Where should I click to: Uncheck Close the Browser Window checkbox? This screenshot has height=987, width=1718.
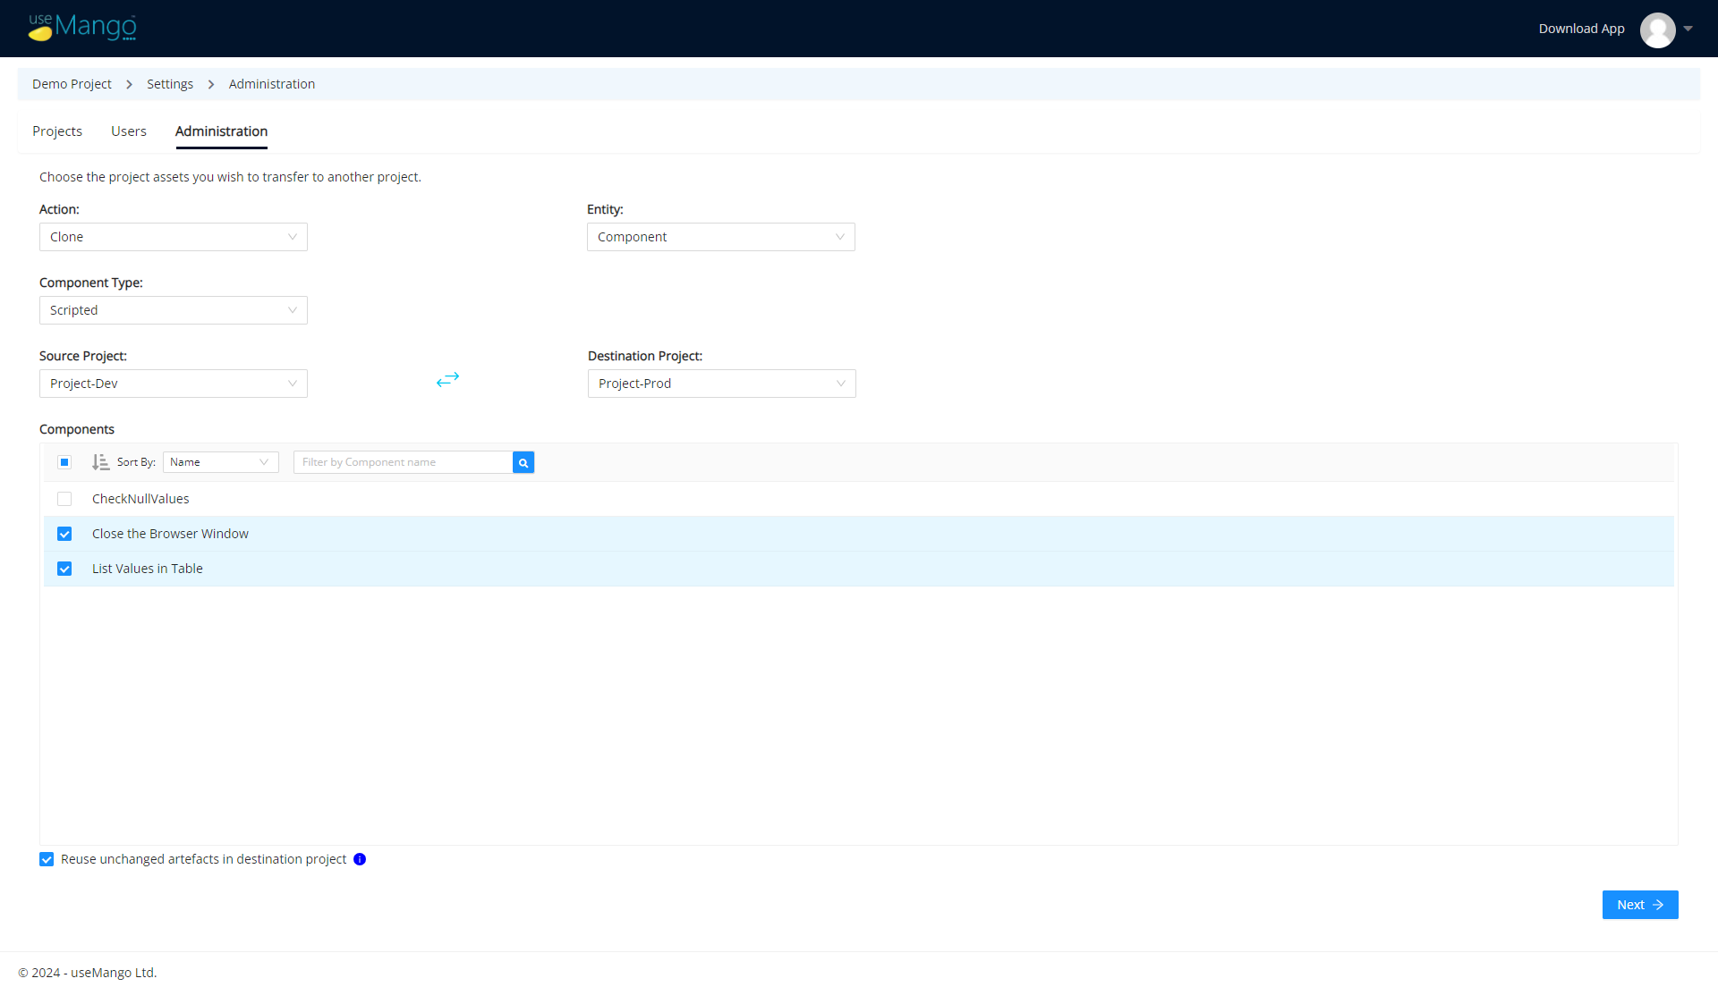64,534
